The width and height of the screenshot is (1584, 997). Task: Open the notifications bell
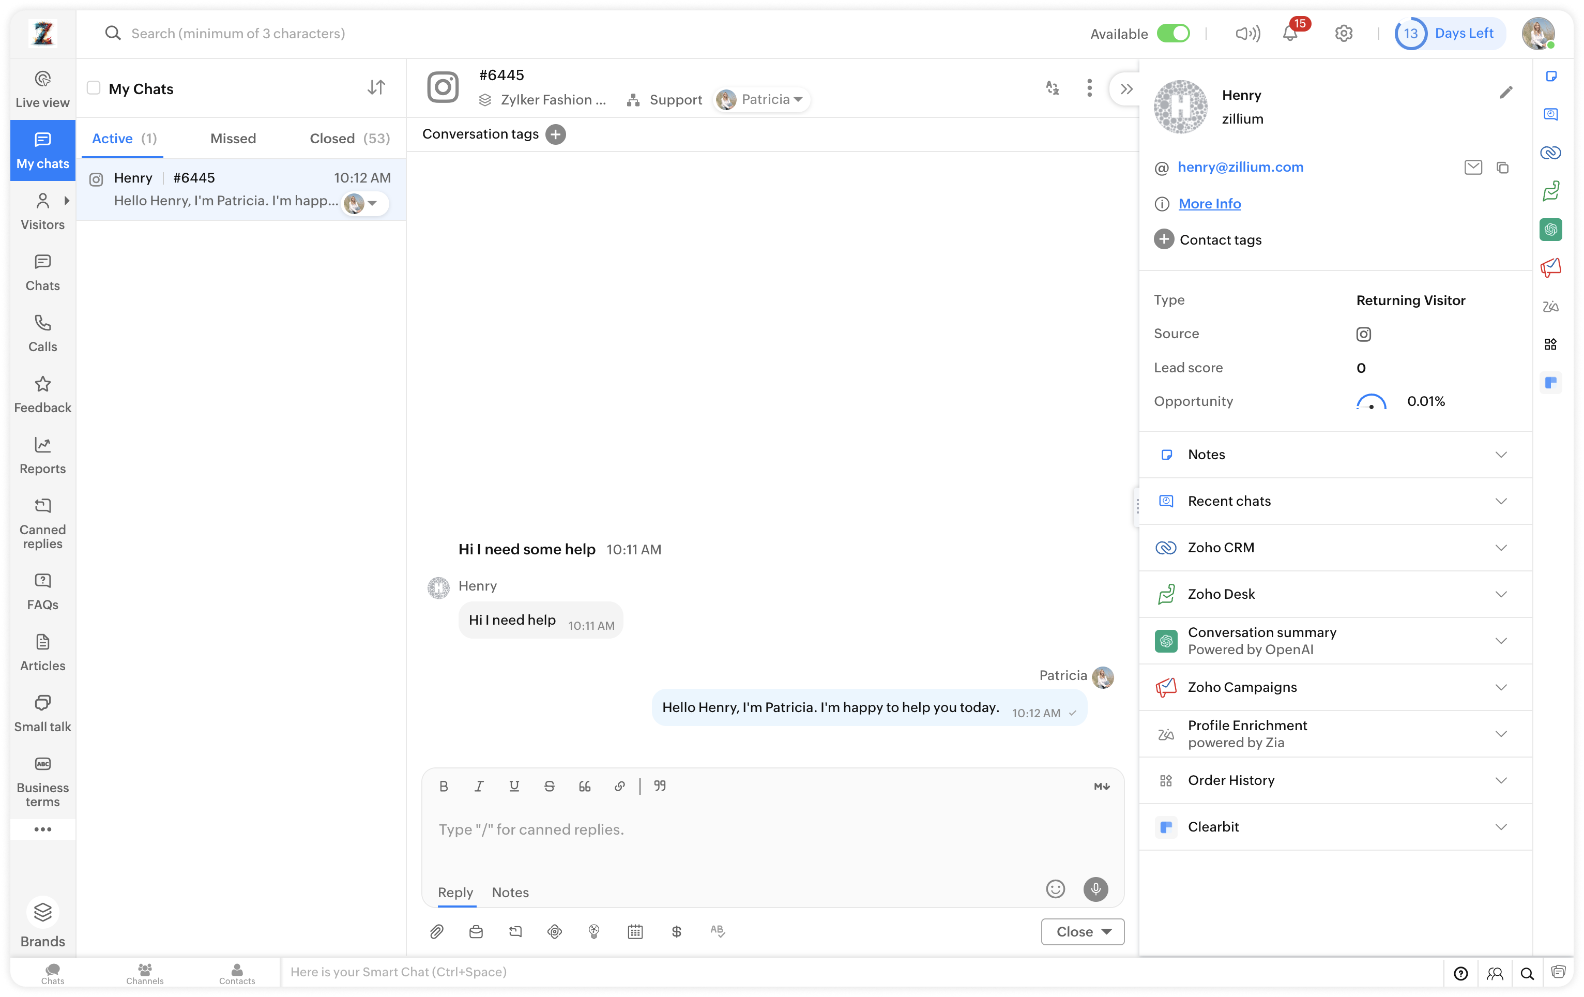[1290, 34]
